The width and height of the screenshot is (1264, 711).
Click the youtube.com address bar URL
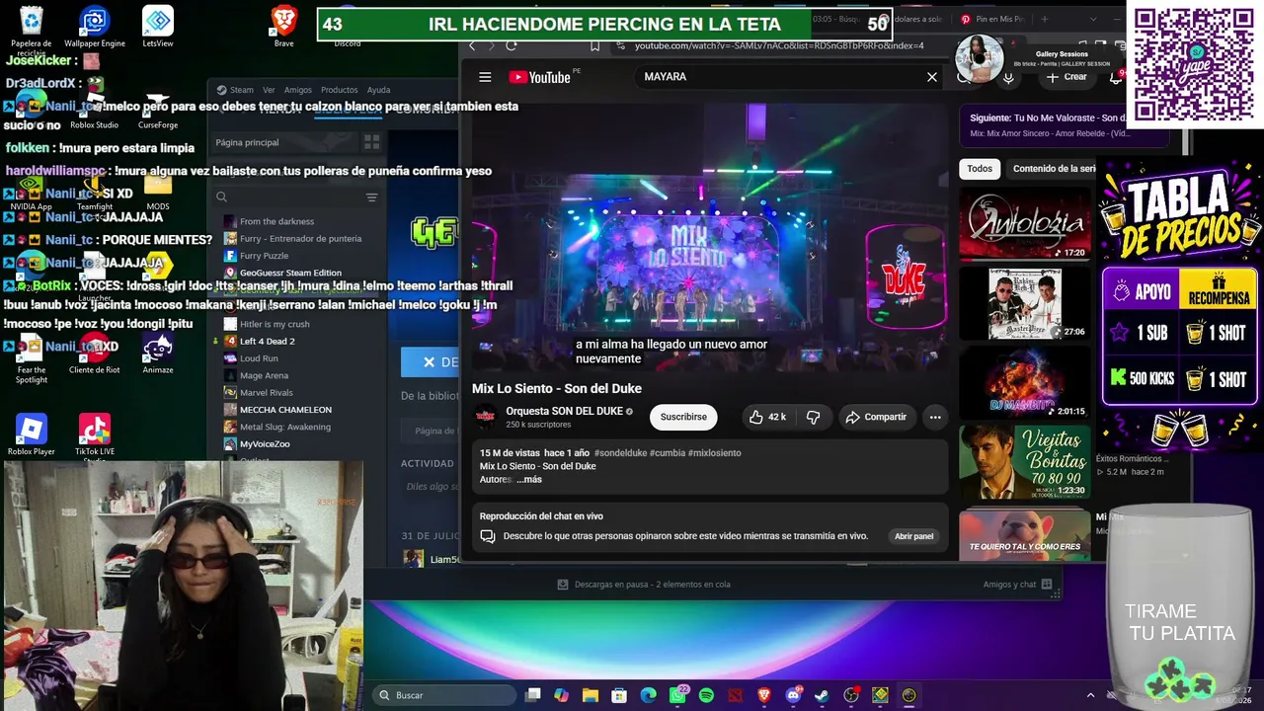click(779, 45)
